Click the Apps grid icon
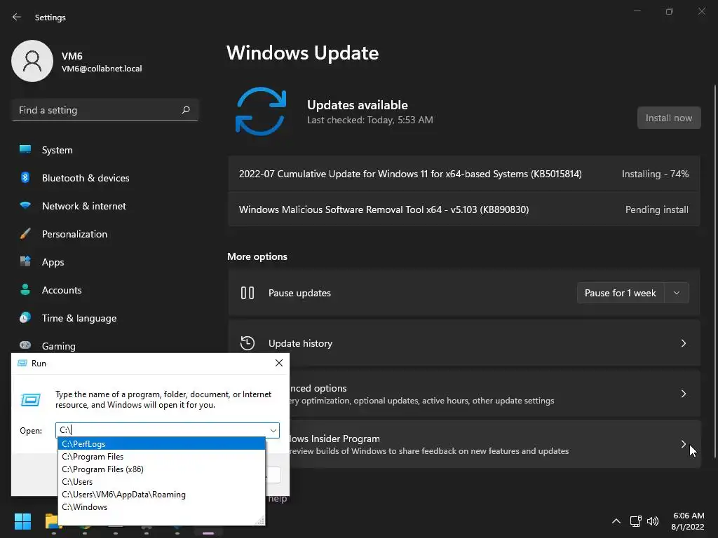Viewport: 718px width, 538px height. [25, 261]
